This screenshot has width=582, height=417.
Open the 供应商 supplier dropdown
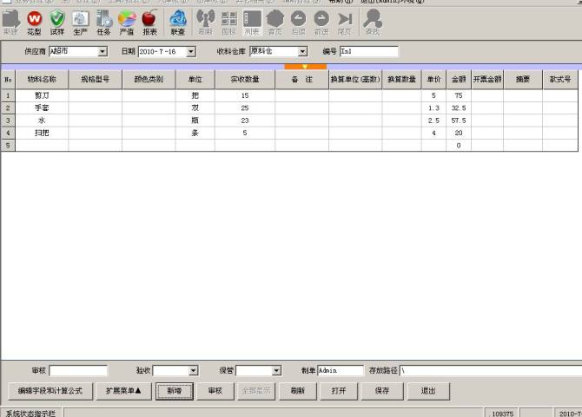[x=103, y=52]
